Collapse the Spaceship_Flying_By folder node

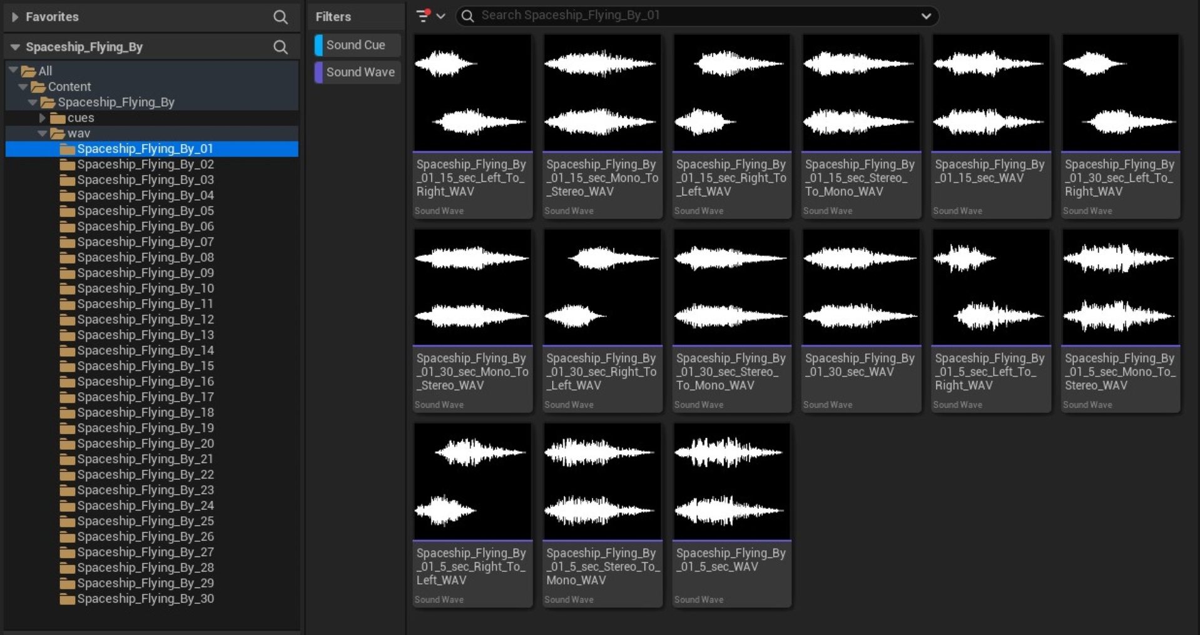tap(33, 102)
